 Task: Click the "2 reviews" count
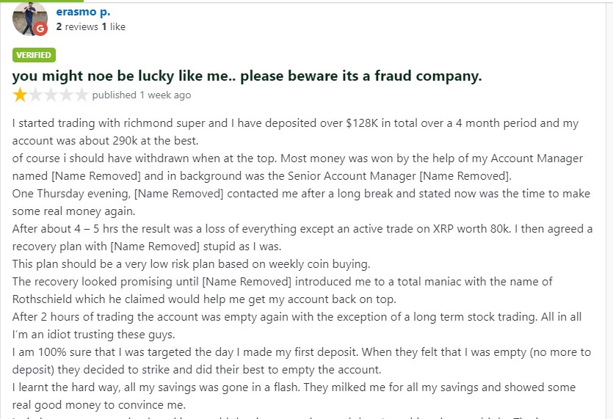[x=76, y=26]
